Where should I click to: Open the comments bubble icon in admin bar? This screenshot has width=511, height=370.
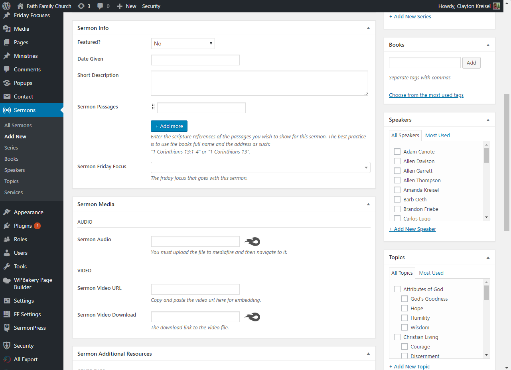coord(101,6)
